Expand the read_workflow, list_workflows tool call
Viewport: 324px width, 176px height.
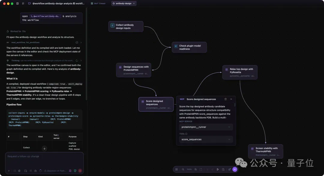(81, 42)
